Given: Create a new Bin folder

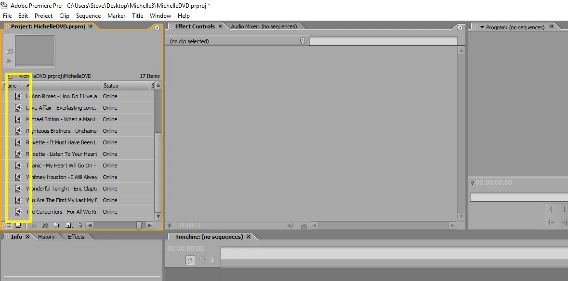Looking at the screenshot, I should pyautogui.click(x=56, y=225).
